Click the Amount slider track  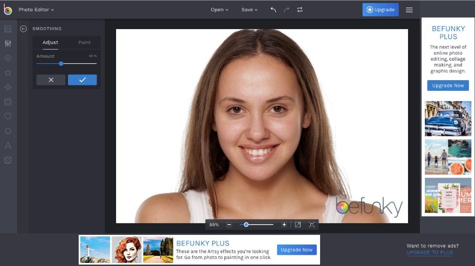77,64
